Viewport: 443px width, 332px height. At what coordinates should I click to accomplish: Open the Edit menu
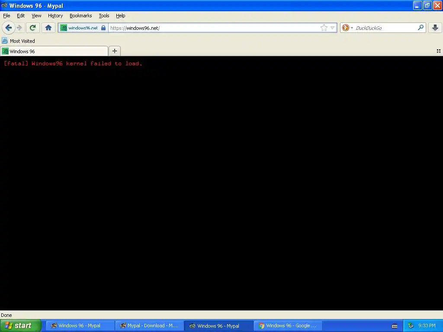(21, 16)
